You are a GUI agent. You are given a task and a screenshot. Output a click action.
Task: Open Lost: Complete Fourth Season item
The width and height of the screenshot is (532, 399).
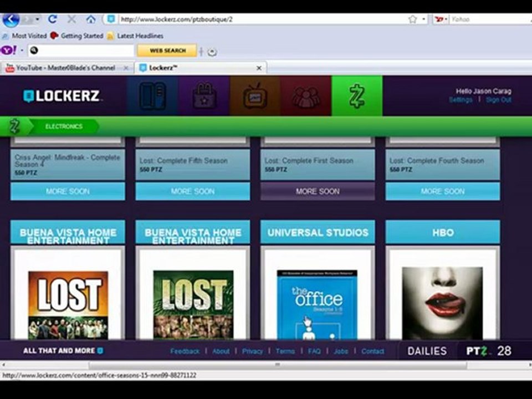(x=443, y=165)
